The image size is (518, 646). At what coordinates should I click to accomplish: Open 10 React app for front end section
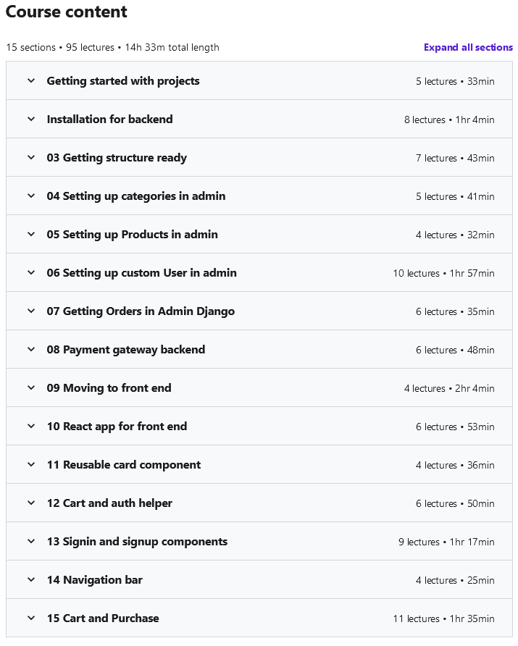[117, 426]
